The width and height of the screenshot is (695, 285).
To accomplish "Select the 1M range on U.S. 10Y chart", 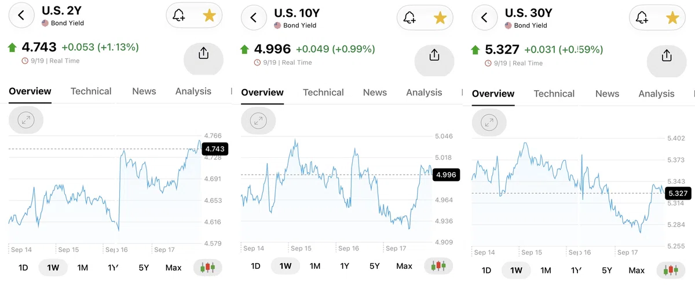I will point(315,266).
